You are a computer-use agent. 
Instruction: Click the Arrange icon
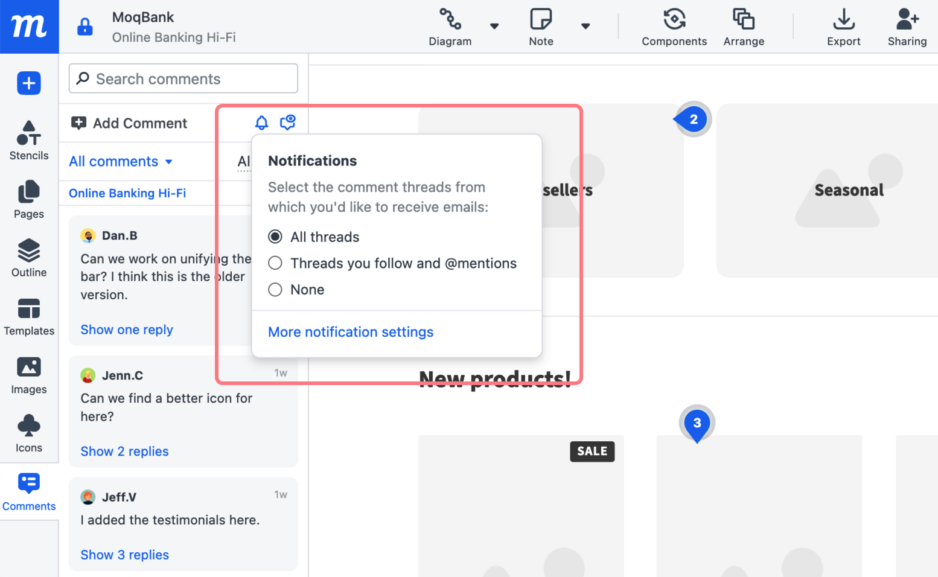click(743, 27)
